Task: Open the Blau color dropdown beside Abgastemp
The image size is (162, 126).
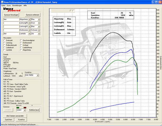Action: click(x=39, y=19)
